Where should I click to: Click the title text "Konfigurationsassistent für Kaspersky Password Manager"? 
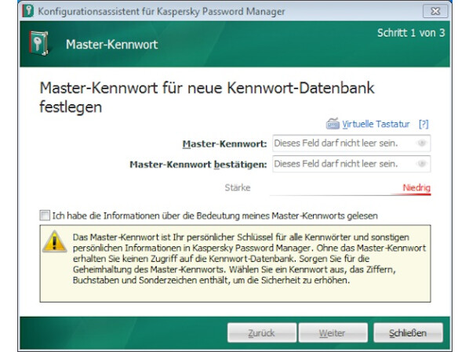[x=162, y=12]
